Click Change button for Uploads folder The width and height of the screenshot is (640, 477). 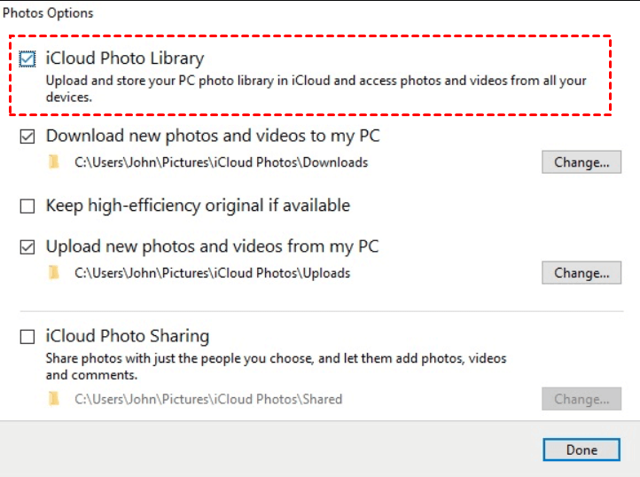581,273
